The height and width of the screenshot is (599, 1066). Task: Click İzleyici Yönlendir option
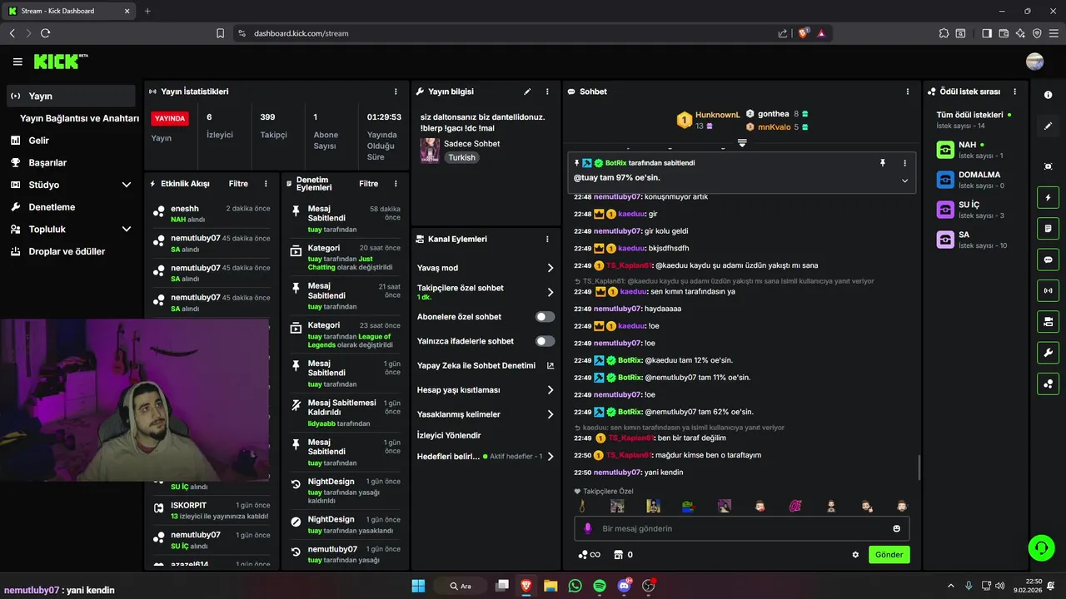[x=449, y=435]
